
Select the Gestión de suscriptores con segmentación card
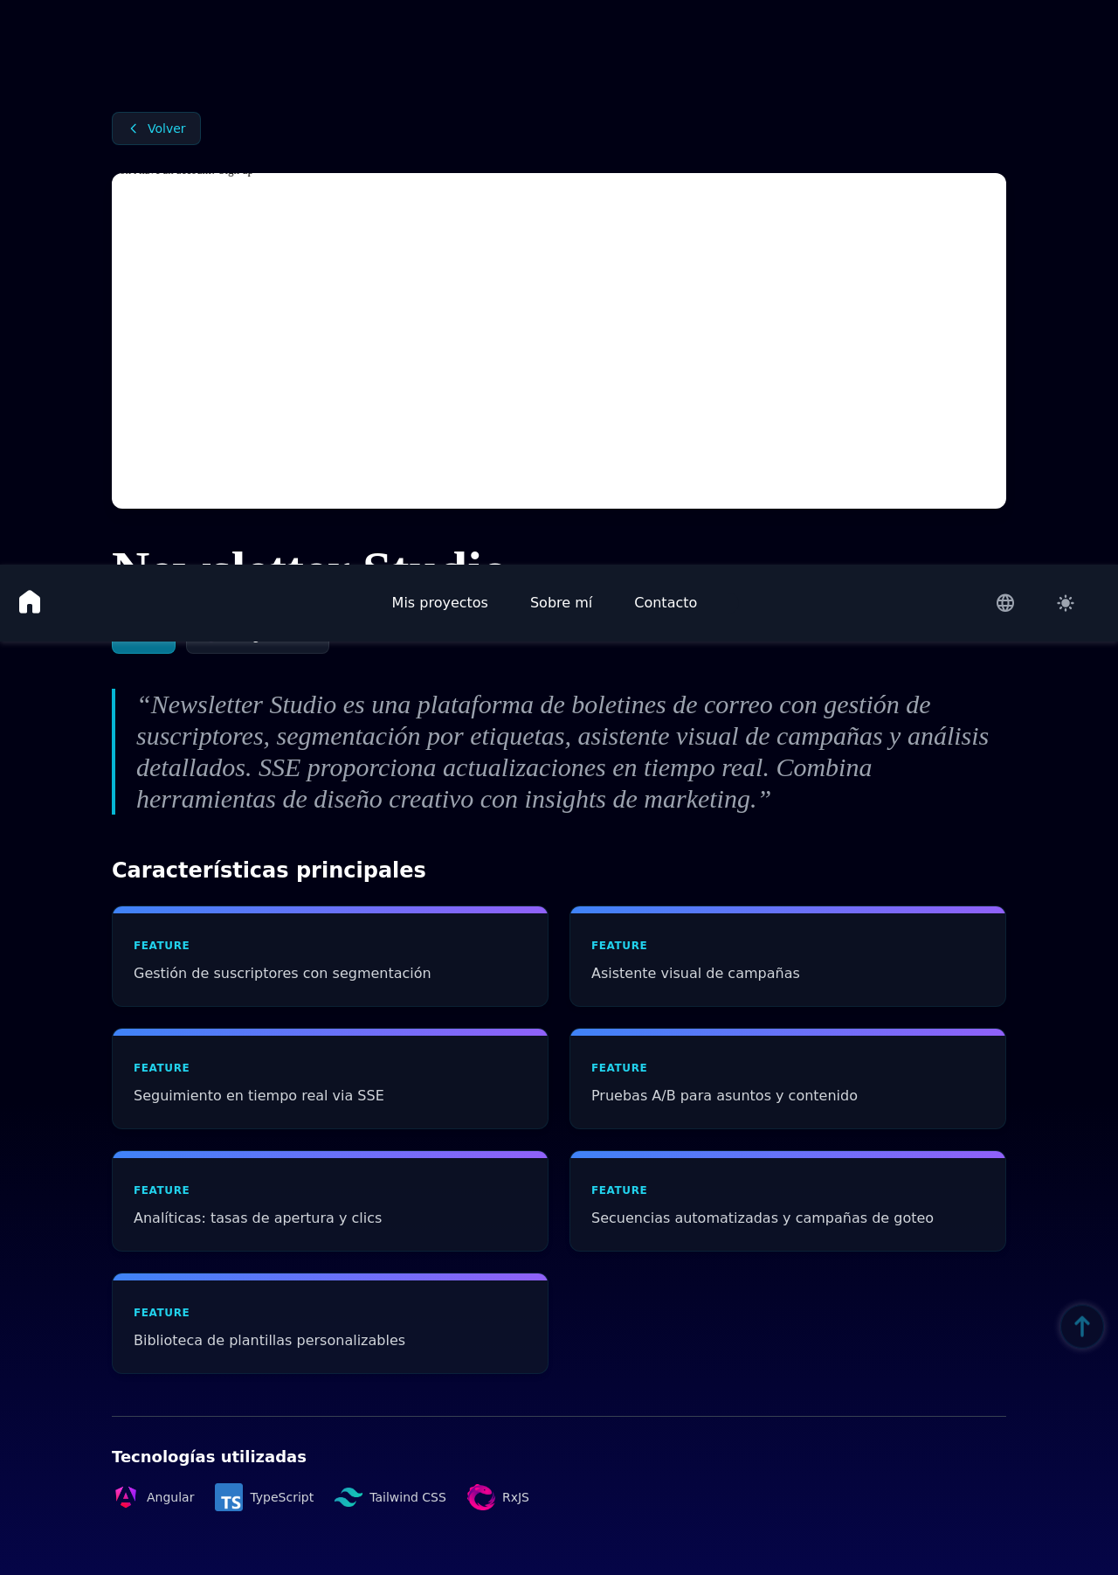tap(330, 956)
